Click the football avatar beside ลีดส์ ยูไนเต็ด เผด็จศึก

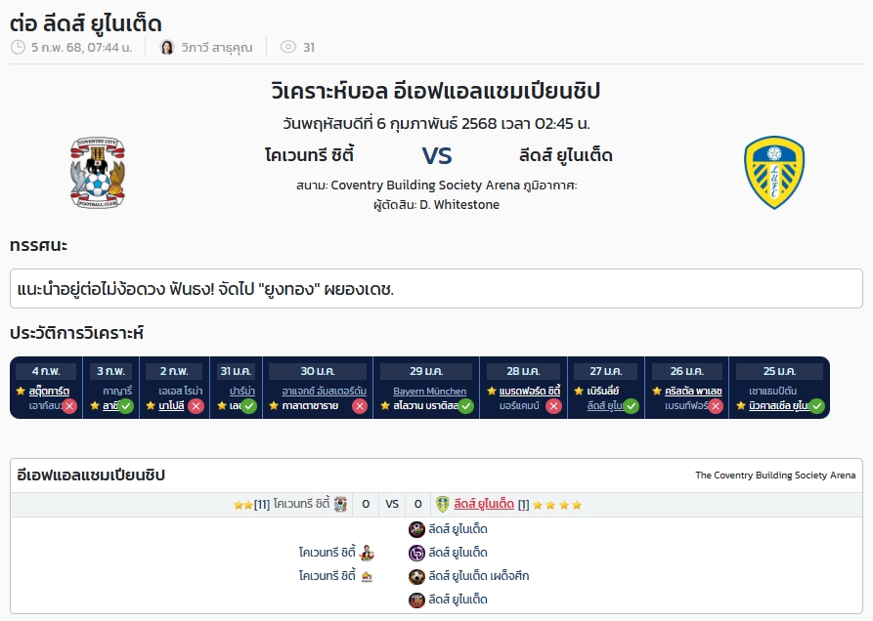click(x=416, y=576)
